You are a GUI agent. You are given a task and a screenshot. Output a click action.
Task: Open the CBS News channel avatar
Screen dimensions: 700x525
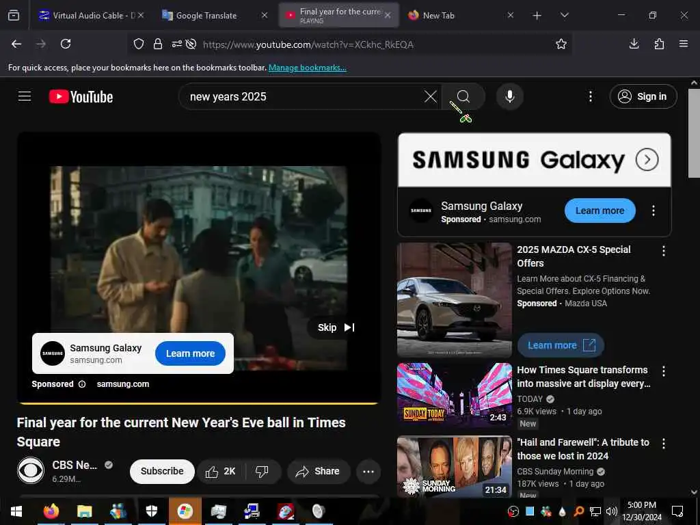31,470
